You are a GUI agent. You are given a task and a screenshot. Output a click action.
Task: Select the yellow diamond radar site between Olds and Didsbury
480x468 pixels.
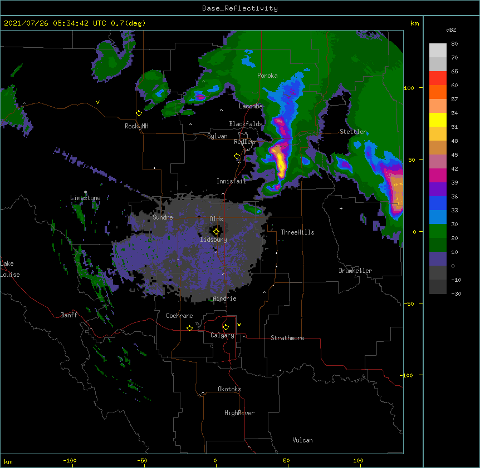216,232
